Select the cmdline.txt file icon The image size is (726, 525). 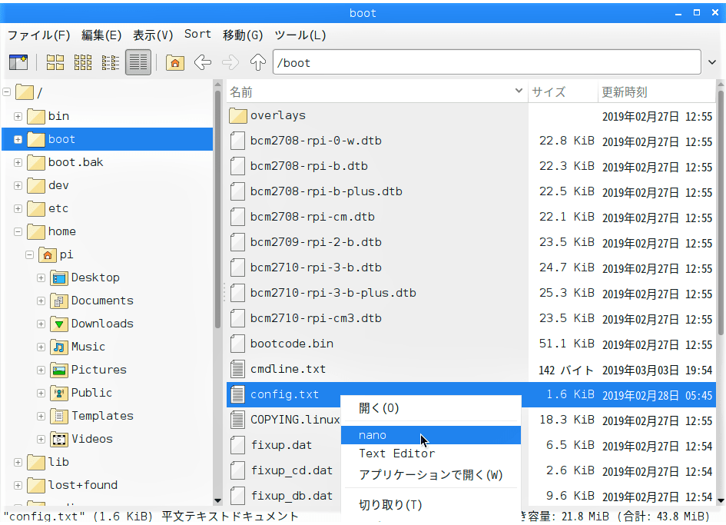tap(238, 369)
